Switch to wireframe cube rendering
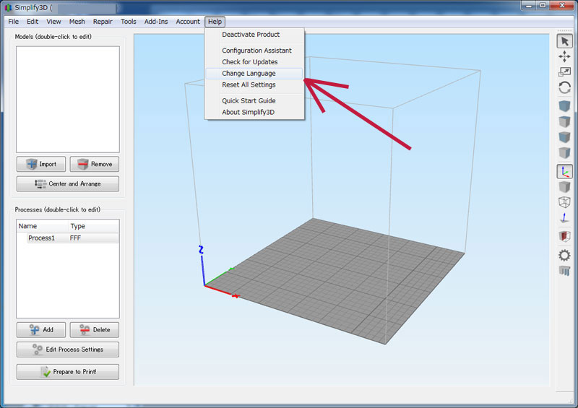The image size is (578, 408). (564, 202)
